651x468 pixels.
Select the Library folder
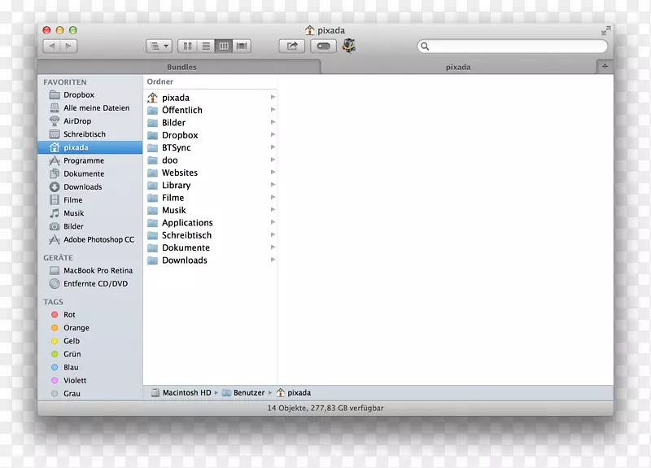click(211, 186)
